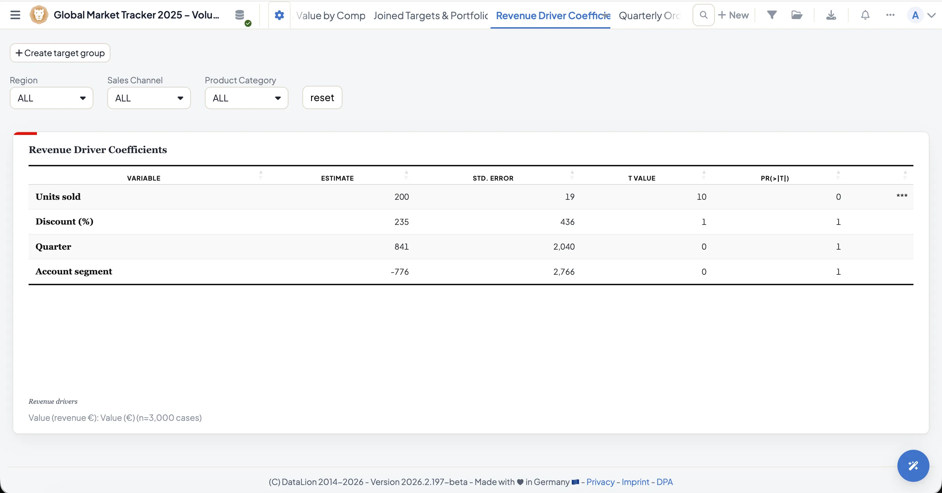This screenshot has width=942, height=493.
Task: Click std. error value 19
Action: (570, 197)
